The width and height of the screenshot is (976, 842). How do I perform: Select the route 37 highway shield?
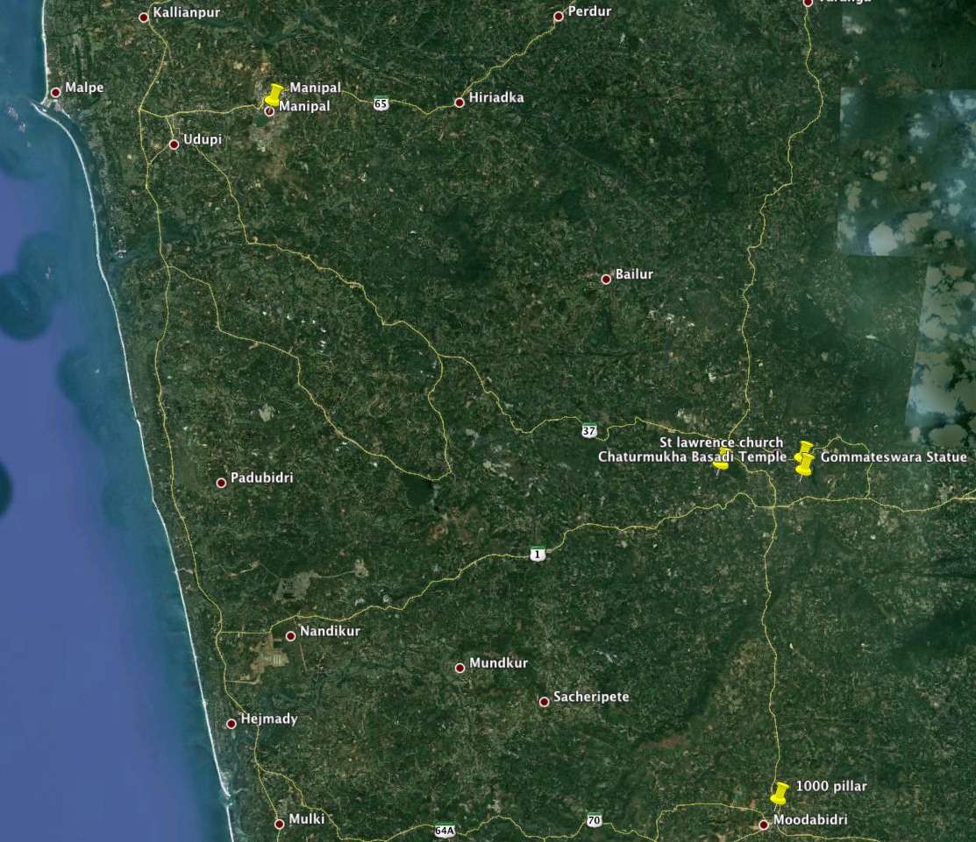588,430
